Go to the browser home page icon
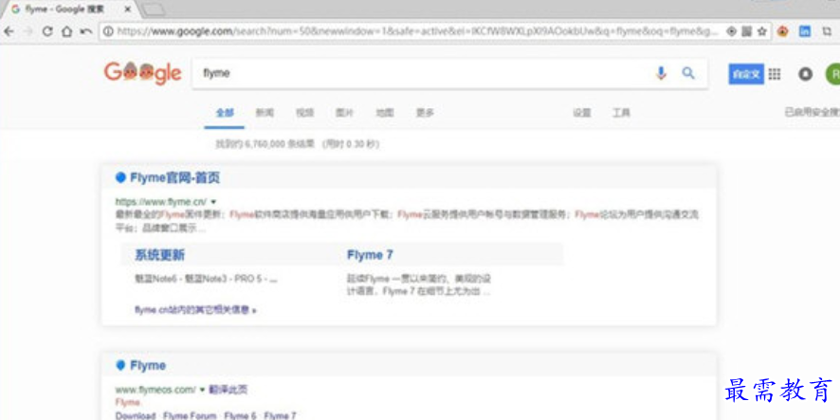840x420 pixels. (x=66, y=31)
